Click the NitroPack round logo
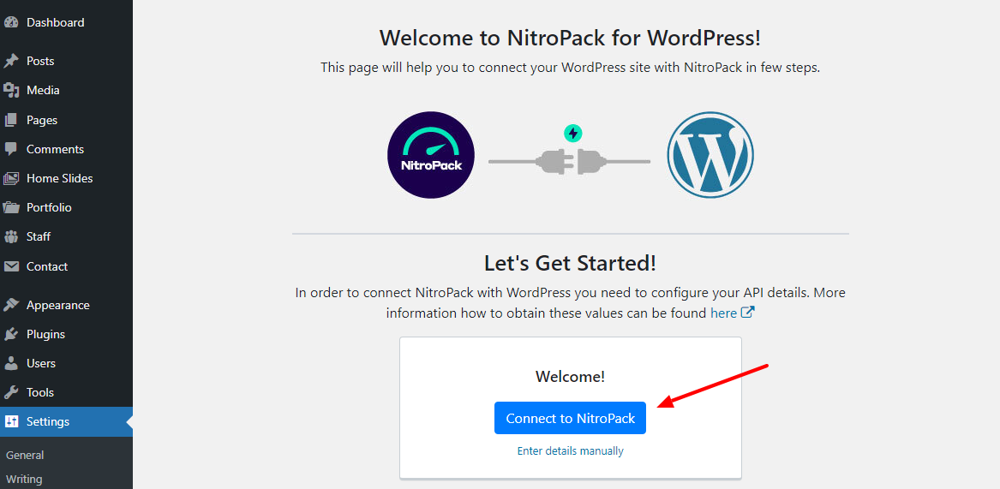 (431, 155)
